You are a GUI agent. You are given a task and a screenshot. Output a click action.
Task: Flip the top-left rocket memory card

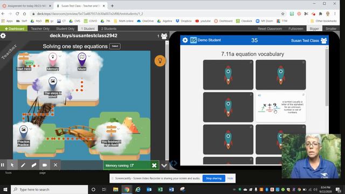tap(228, 75)
